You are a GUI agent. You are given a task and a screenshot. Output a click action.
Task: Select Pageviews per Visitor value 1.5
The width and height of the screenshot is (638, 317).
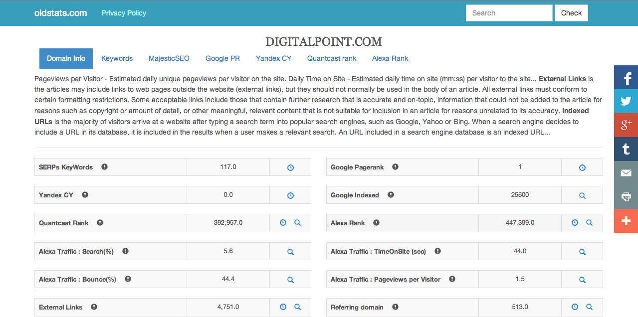tap(520, 279)
